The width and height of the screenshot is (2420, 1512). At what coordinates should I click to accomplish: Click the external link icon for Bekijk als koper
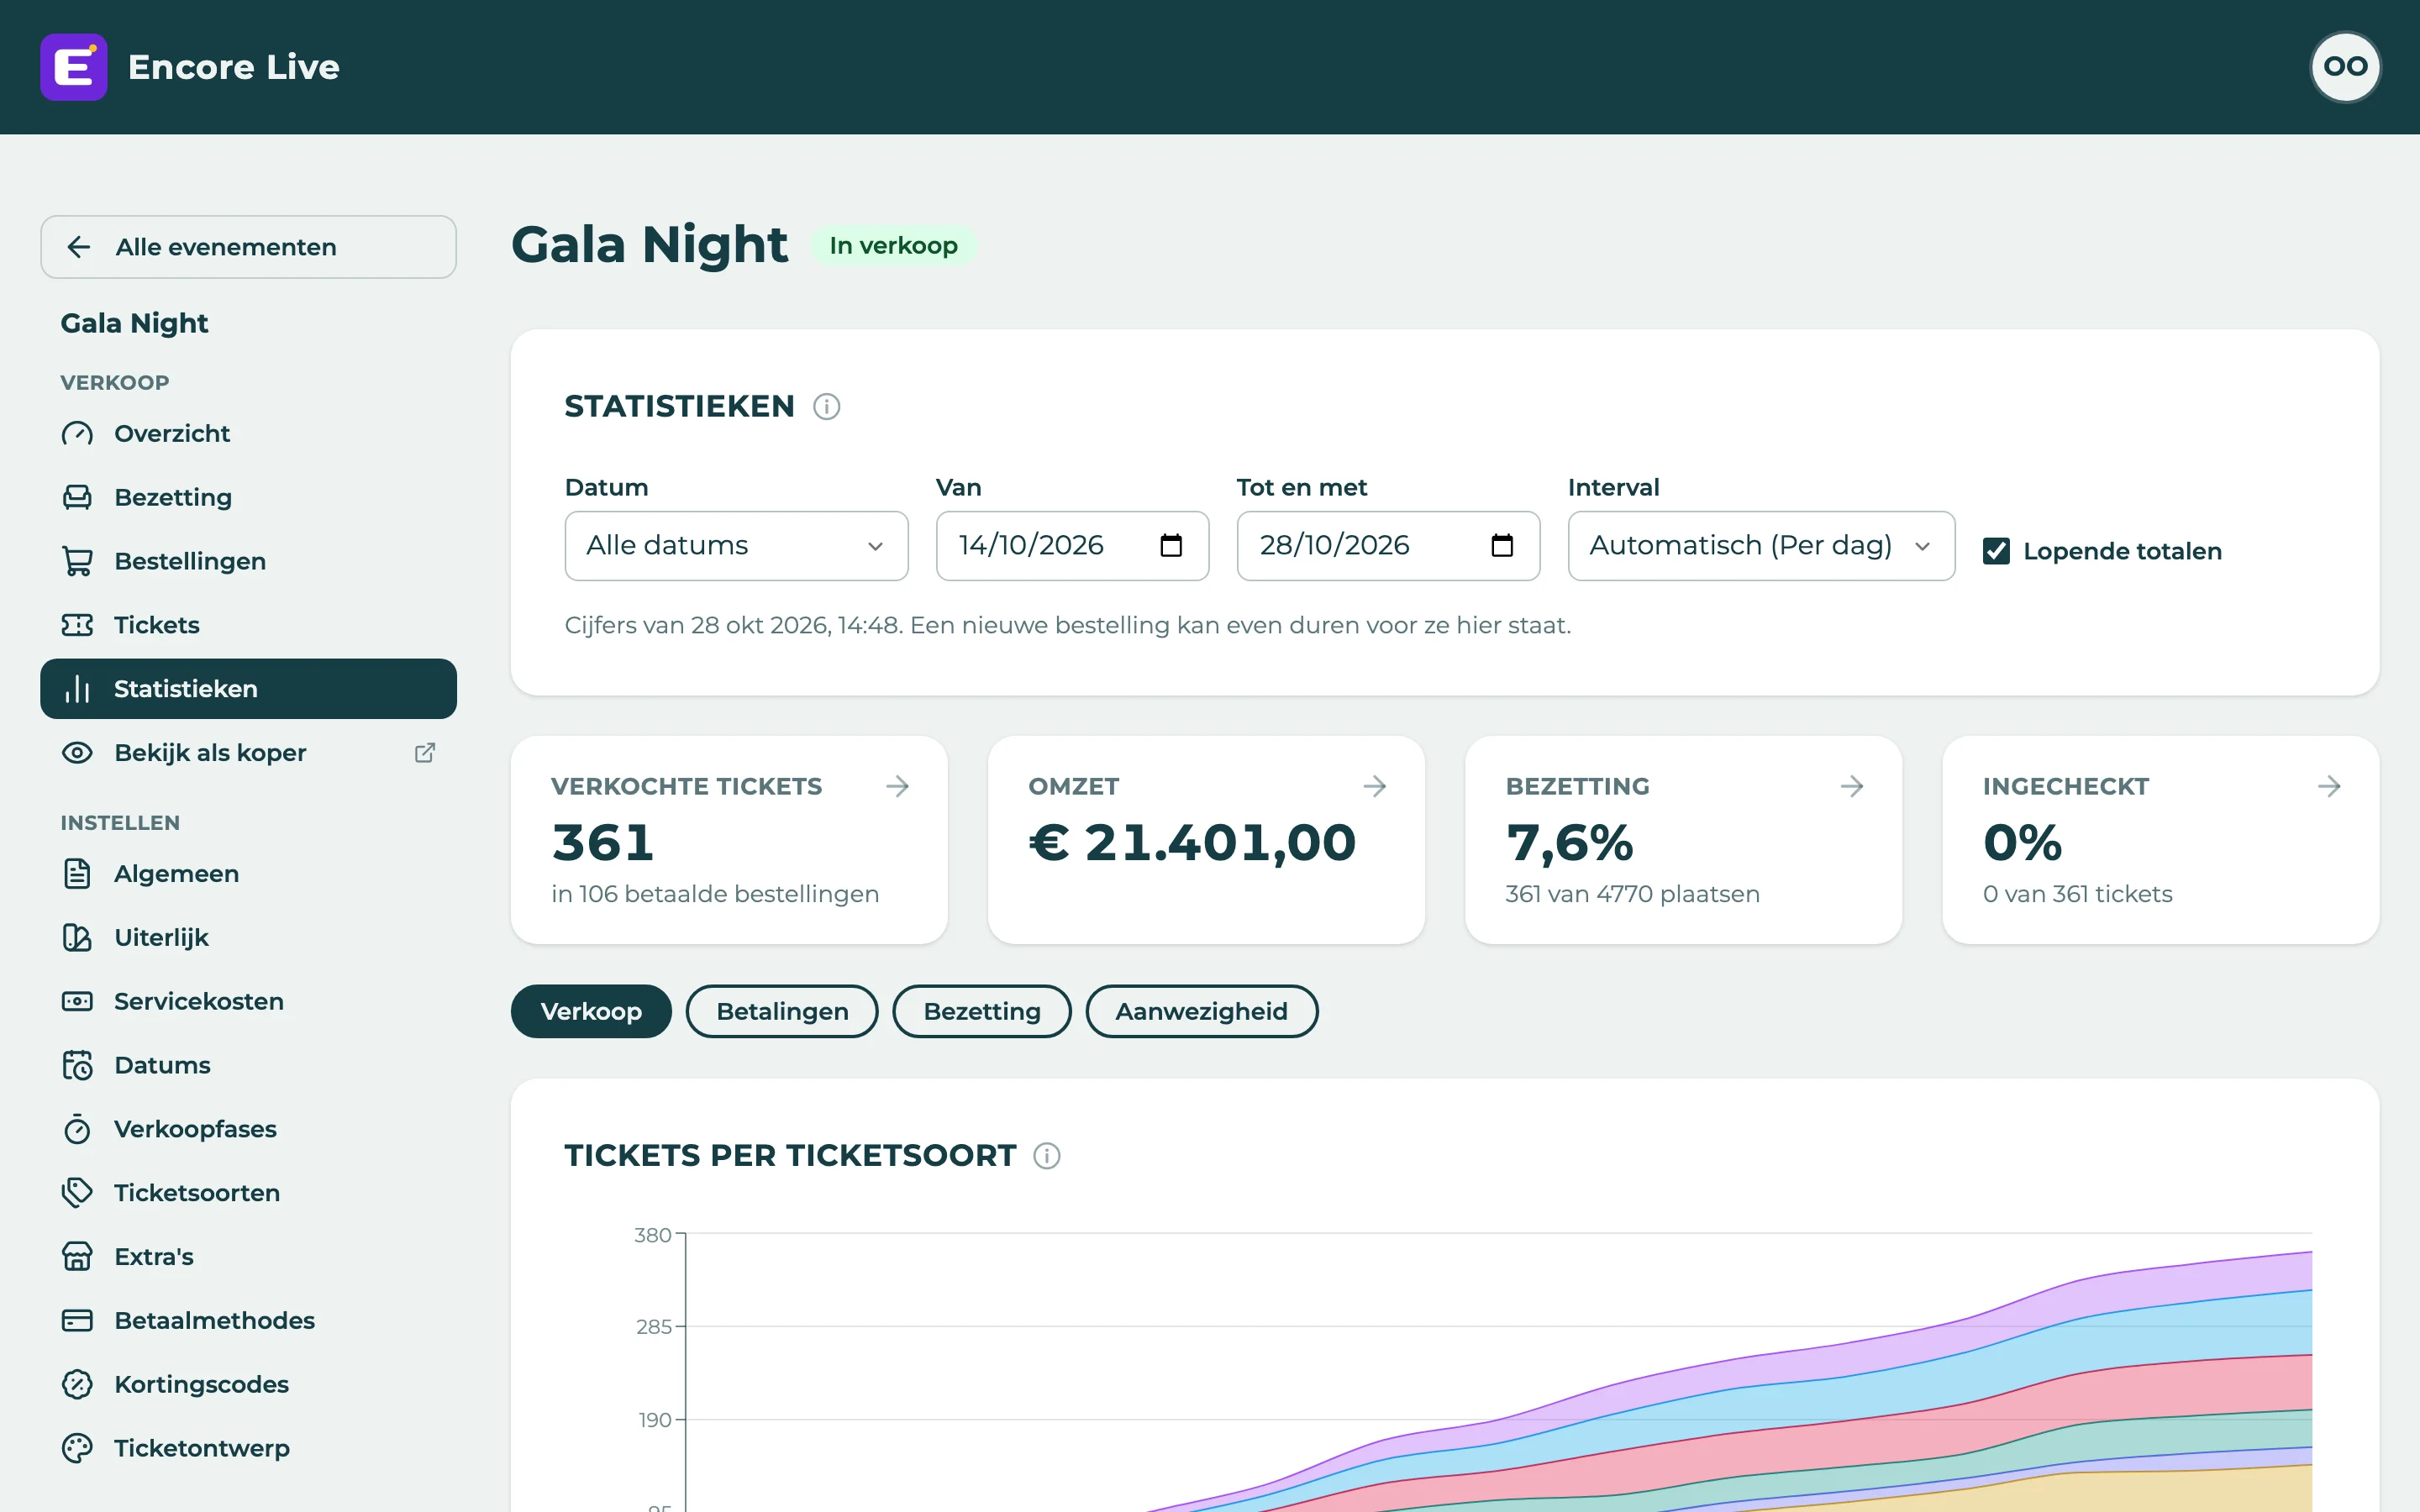(x=424, y=752)
